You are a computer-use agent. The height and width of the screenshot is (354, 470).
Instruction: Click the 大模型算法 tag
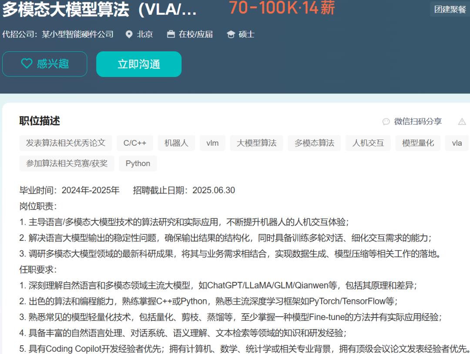[x=256, y=143]
